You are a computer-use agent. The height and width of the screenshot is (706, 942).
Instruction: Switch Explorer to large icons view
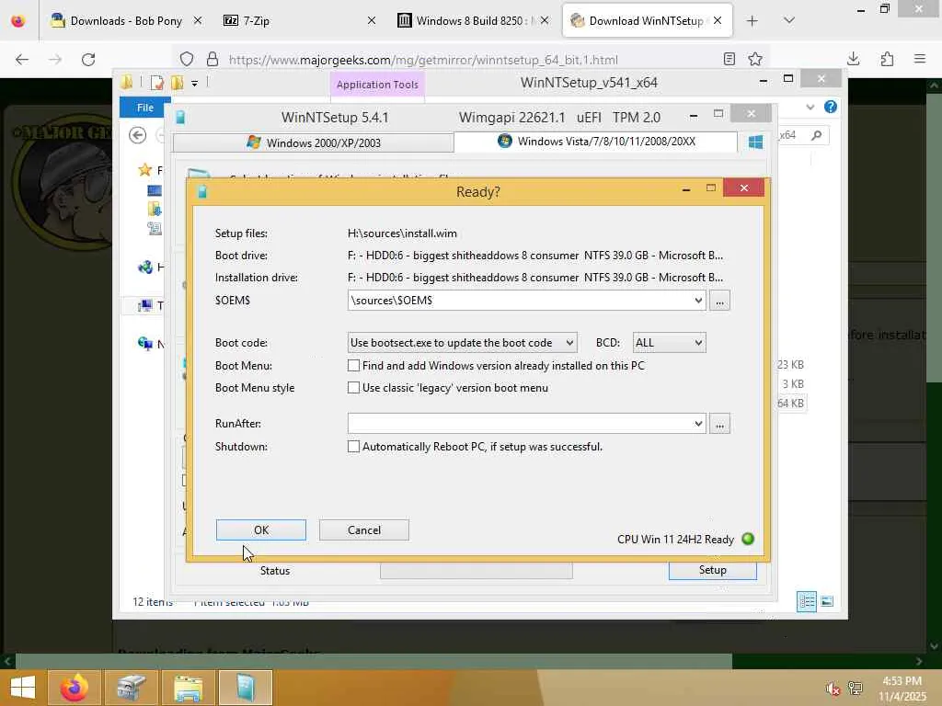[827, 601]
